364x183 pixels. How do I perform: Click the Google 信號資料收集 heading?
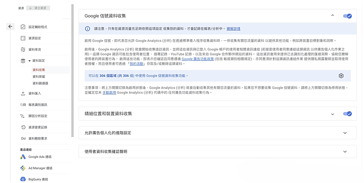(x=105, y=16)
